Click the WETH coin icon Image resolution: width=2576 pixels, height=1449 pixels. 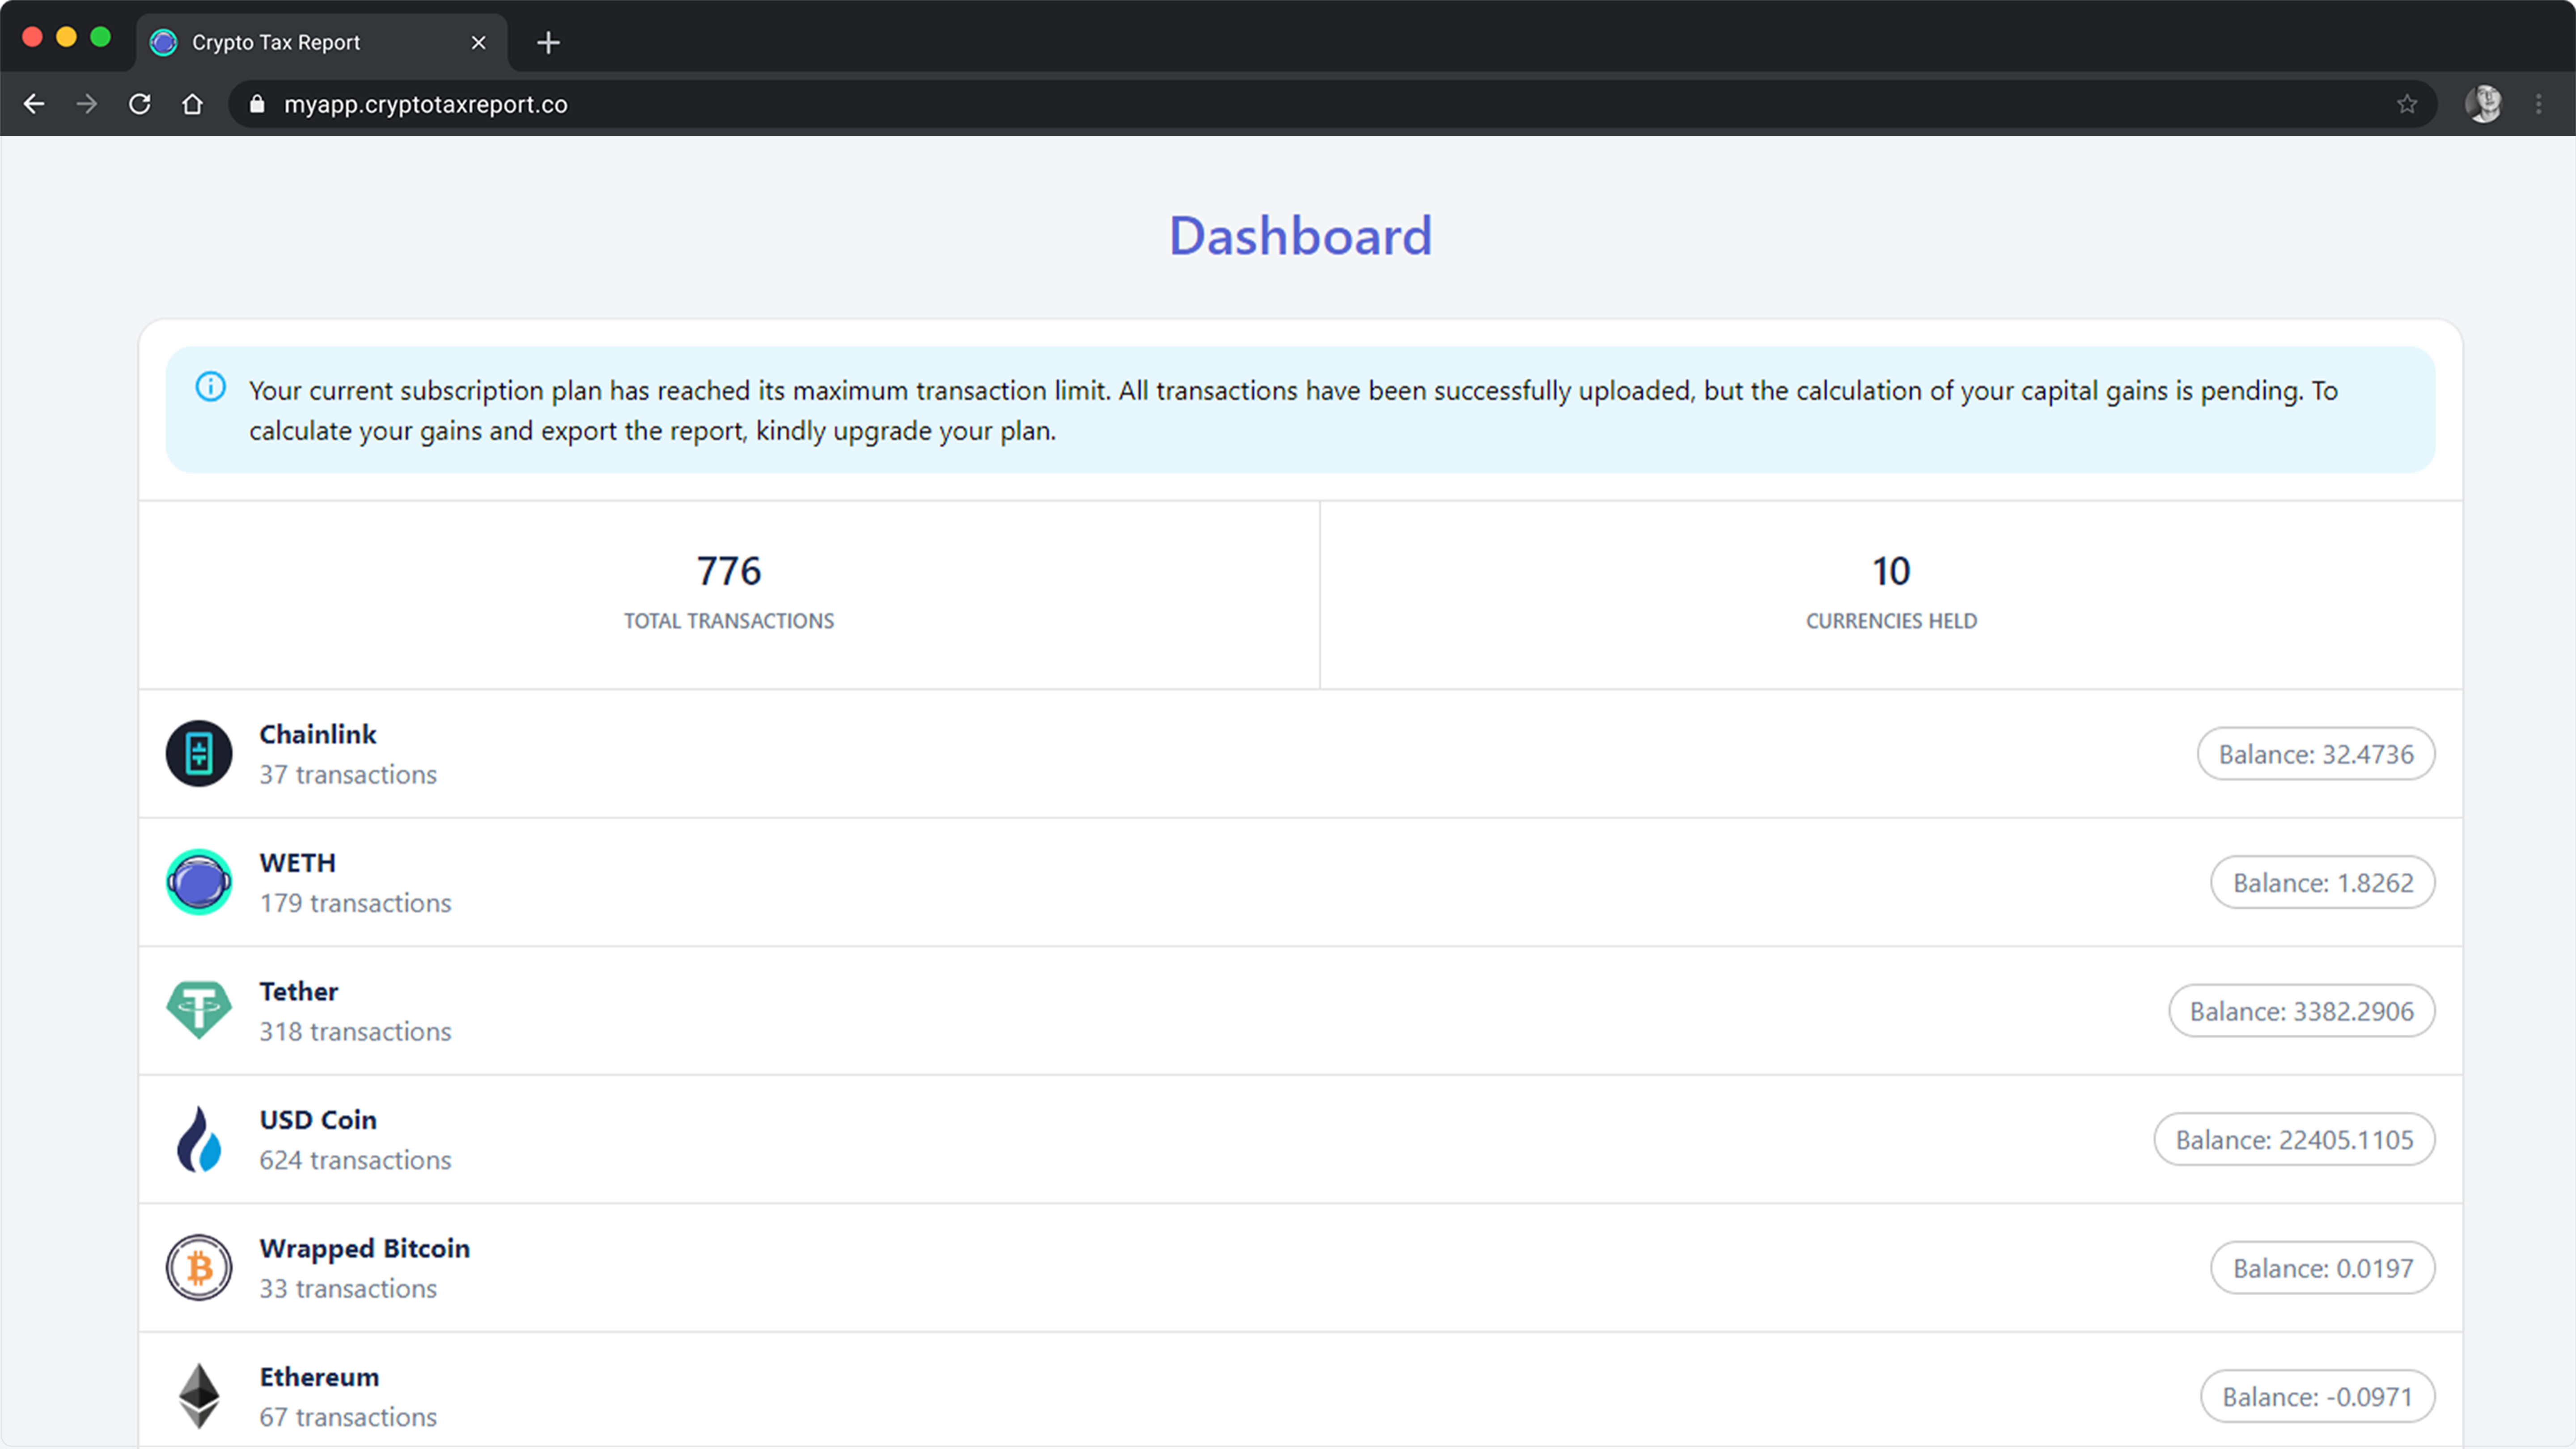(199, 882)
